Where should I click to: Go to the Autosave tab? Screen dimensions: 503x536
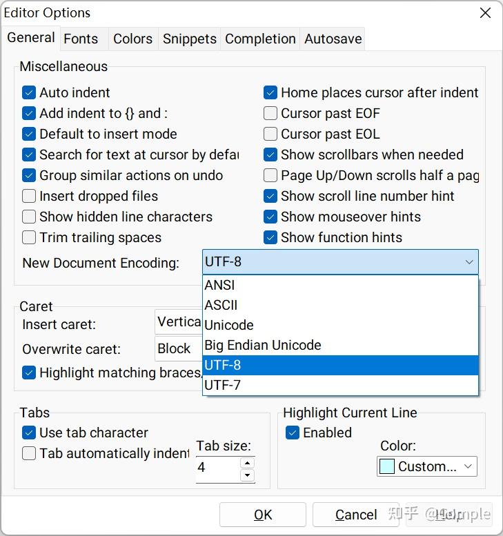[x=333, y=39]
